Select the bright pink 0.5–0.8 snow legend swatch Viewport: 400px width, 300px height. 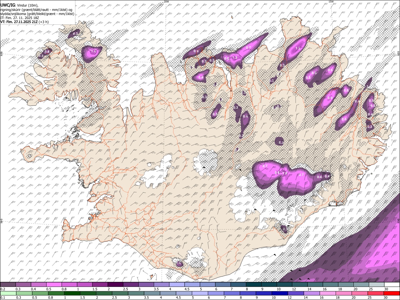click(54, 285)
